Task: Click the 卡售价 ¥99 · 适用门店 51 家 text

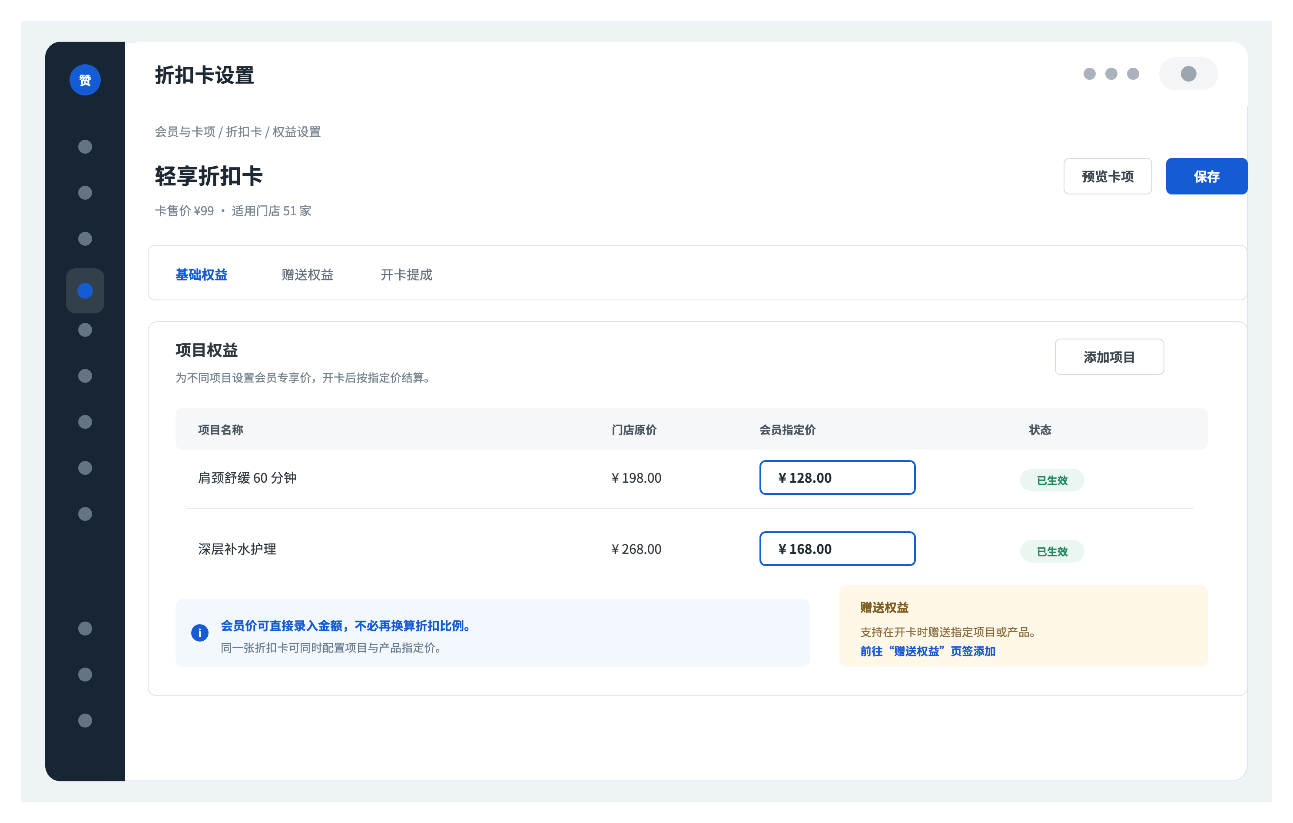Action: point(233,211)
